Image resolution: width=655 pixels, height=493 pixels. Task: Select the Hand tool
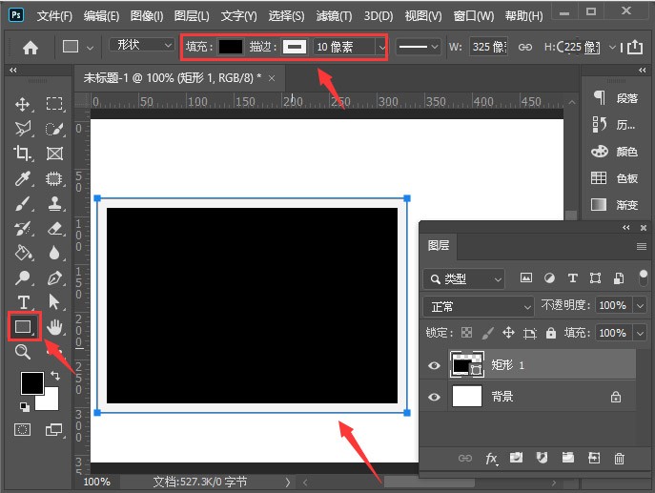54,327
